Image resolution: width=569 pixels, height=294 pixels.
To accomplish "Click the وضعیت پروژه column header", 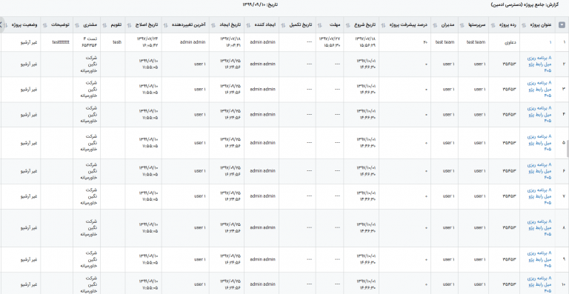I will coord(25,25).
